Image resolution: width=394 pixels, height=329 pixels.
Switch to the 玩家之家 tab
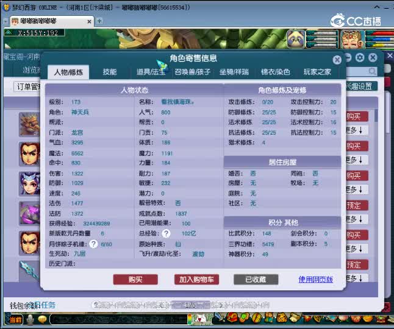coord(317,72)
